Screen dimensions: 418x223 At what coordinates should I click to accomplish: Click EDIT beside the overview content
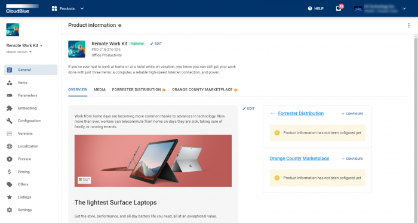click(248, 109)
